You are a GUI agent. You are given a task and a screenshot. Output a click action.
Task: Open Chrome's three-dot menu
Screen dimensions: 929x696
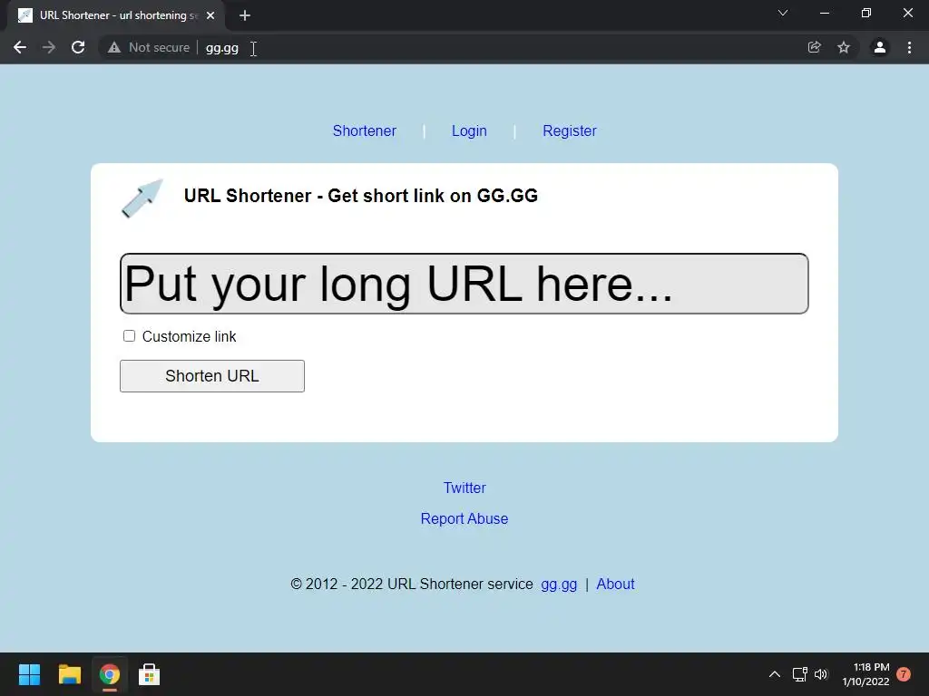tap(909, 47)
